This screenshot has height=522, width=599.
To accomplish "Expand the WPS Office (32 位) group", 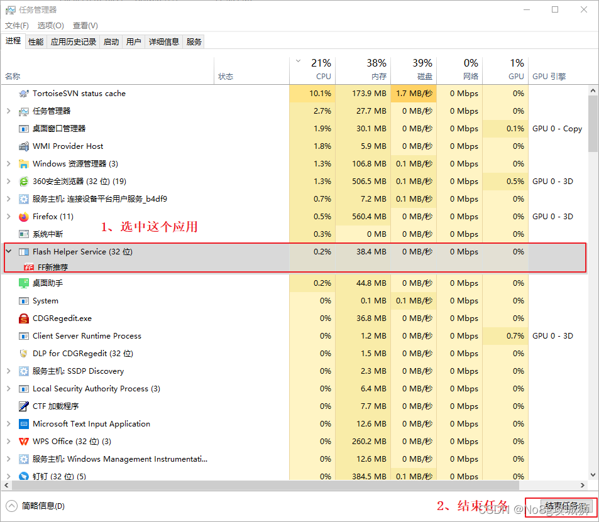I will (x=8, y=442).
